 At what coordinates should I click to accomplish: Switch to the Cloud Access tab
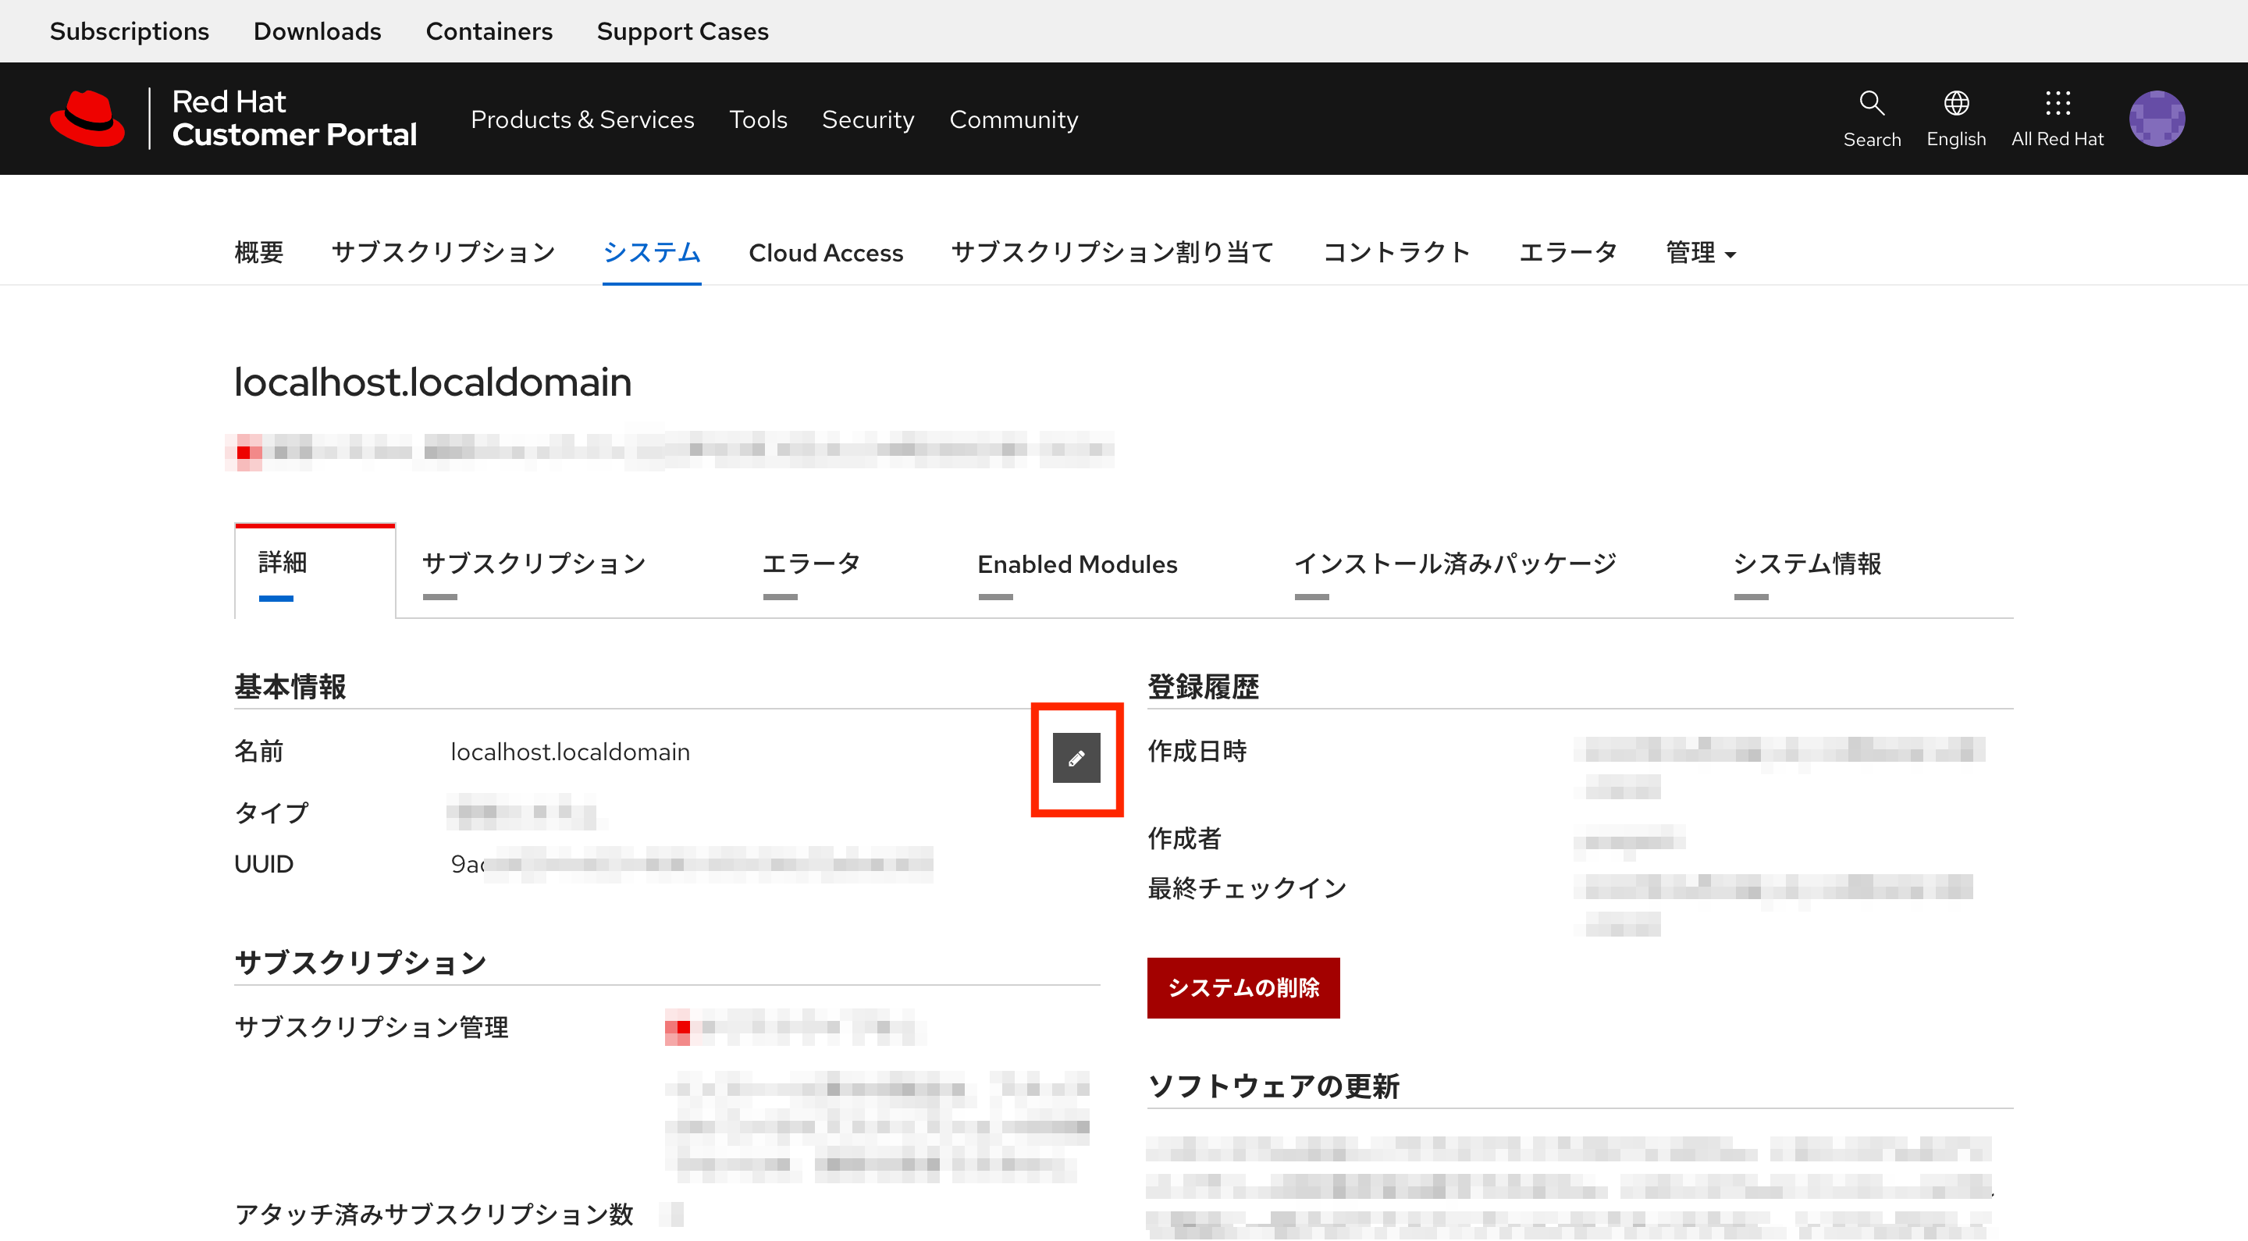pyautogui.click(x=826, y=252)
